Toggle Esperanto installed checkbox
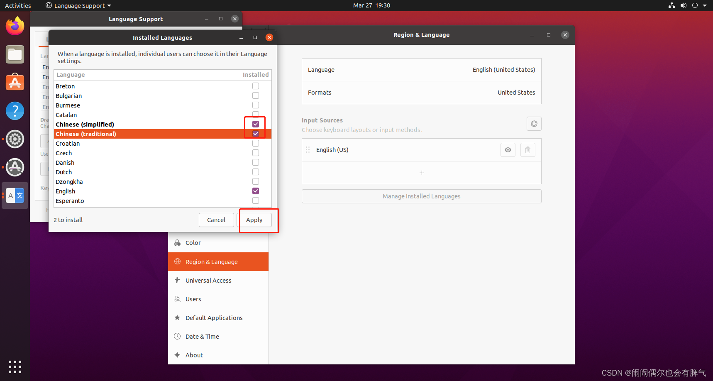The height and width of the screenshot is (381, 713). pyautogui.click(x=256, y=200)
